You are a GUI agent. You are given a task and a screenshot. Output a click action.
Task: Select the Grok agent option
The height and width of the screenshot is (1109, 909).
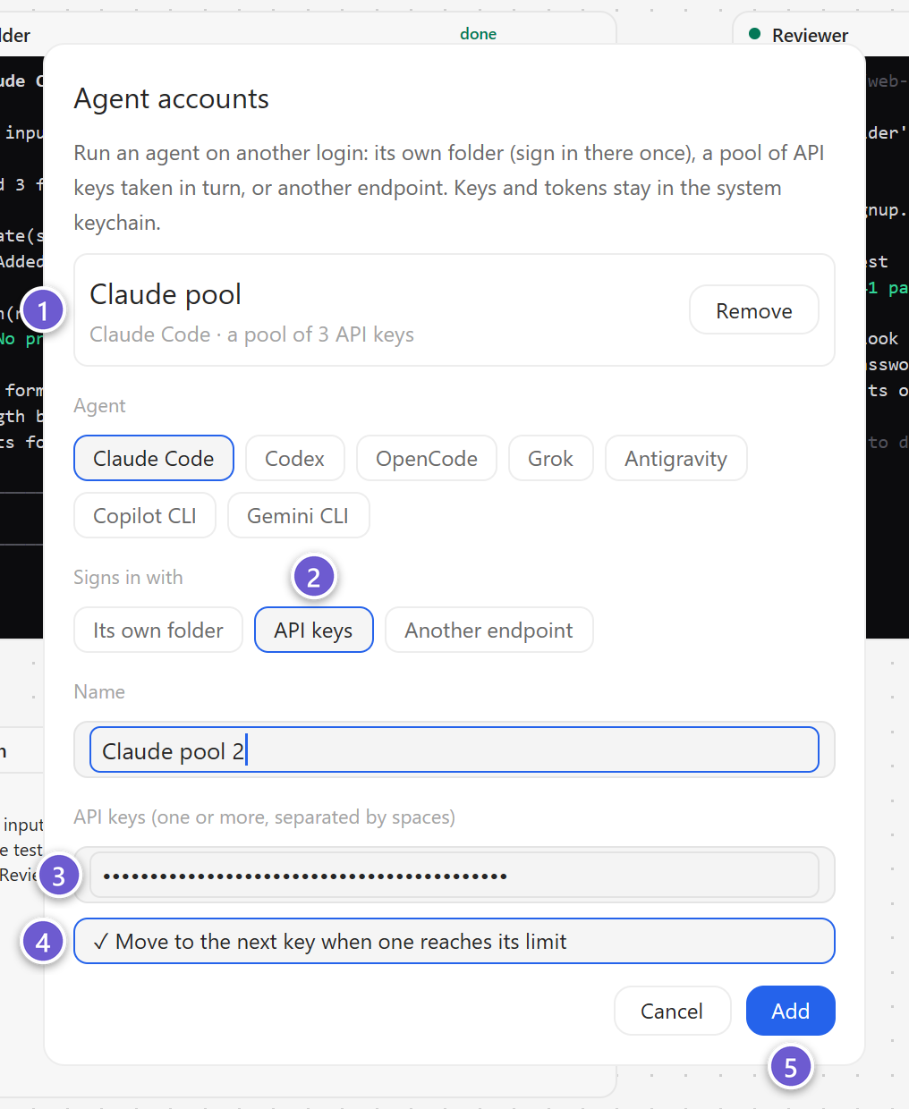(x=550, y=458)
